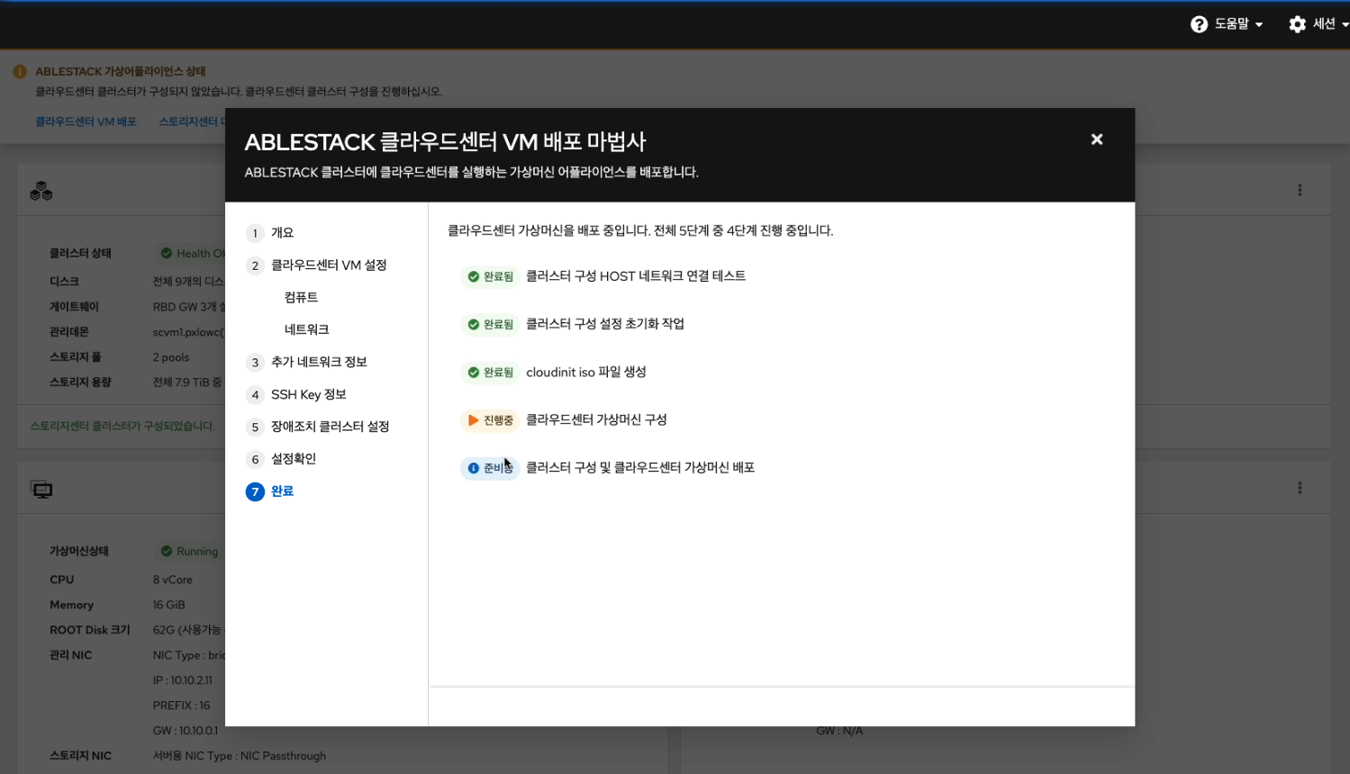This screenshot has width=1350, height=774.
Task: Click the GW : 10.10.0.1 text
Action: point(186,731)
